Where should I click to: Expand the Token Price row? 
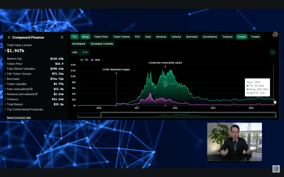5,64
